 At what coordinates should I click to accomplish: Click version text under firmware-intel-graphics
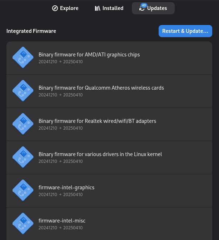[x=60, y=195]
